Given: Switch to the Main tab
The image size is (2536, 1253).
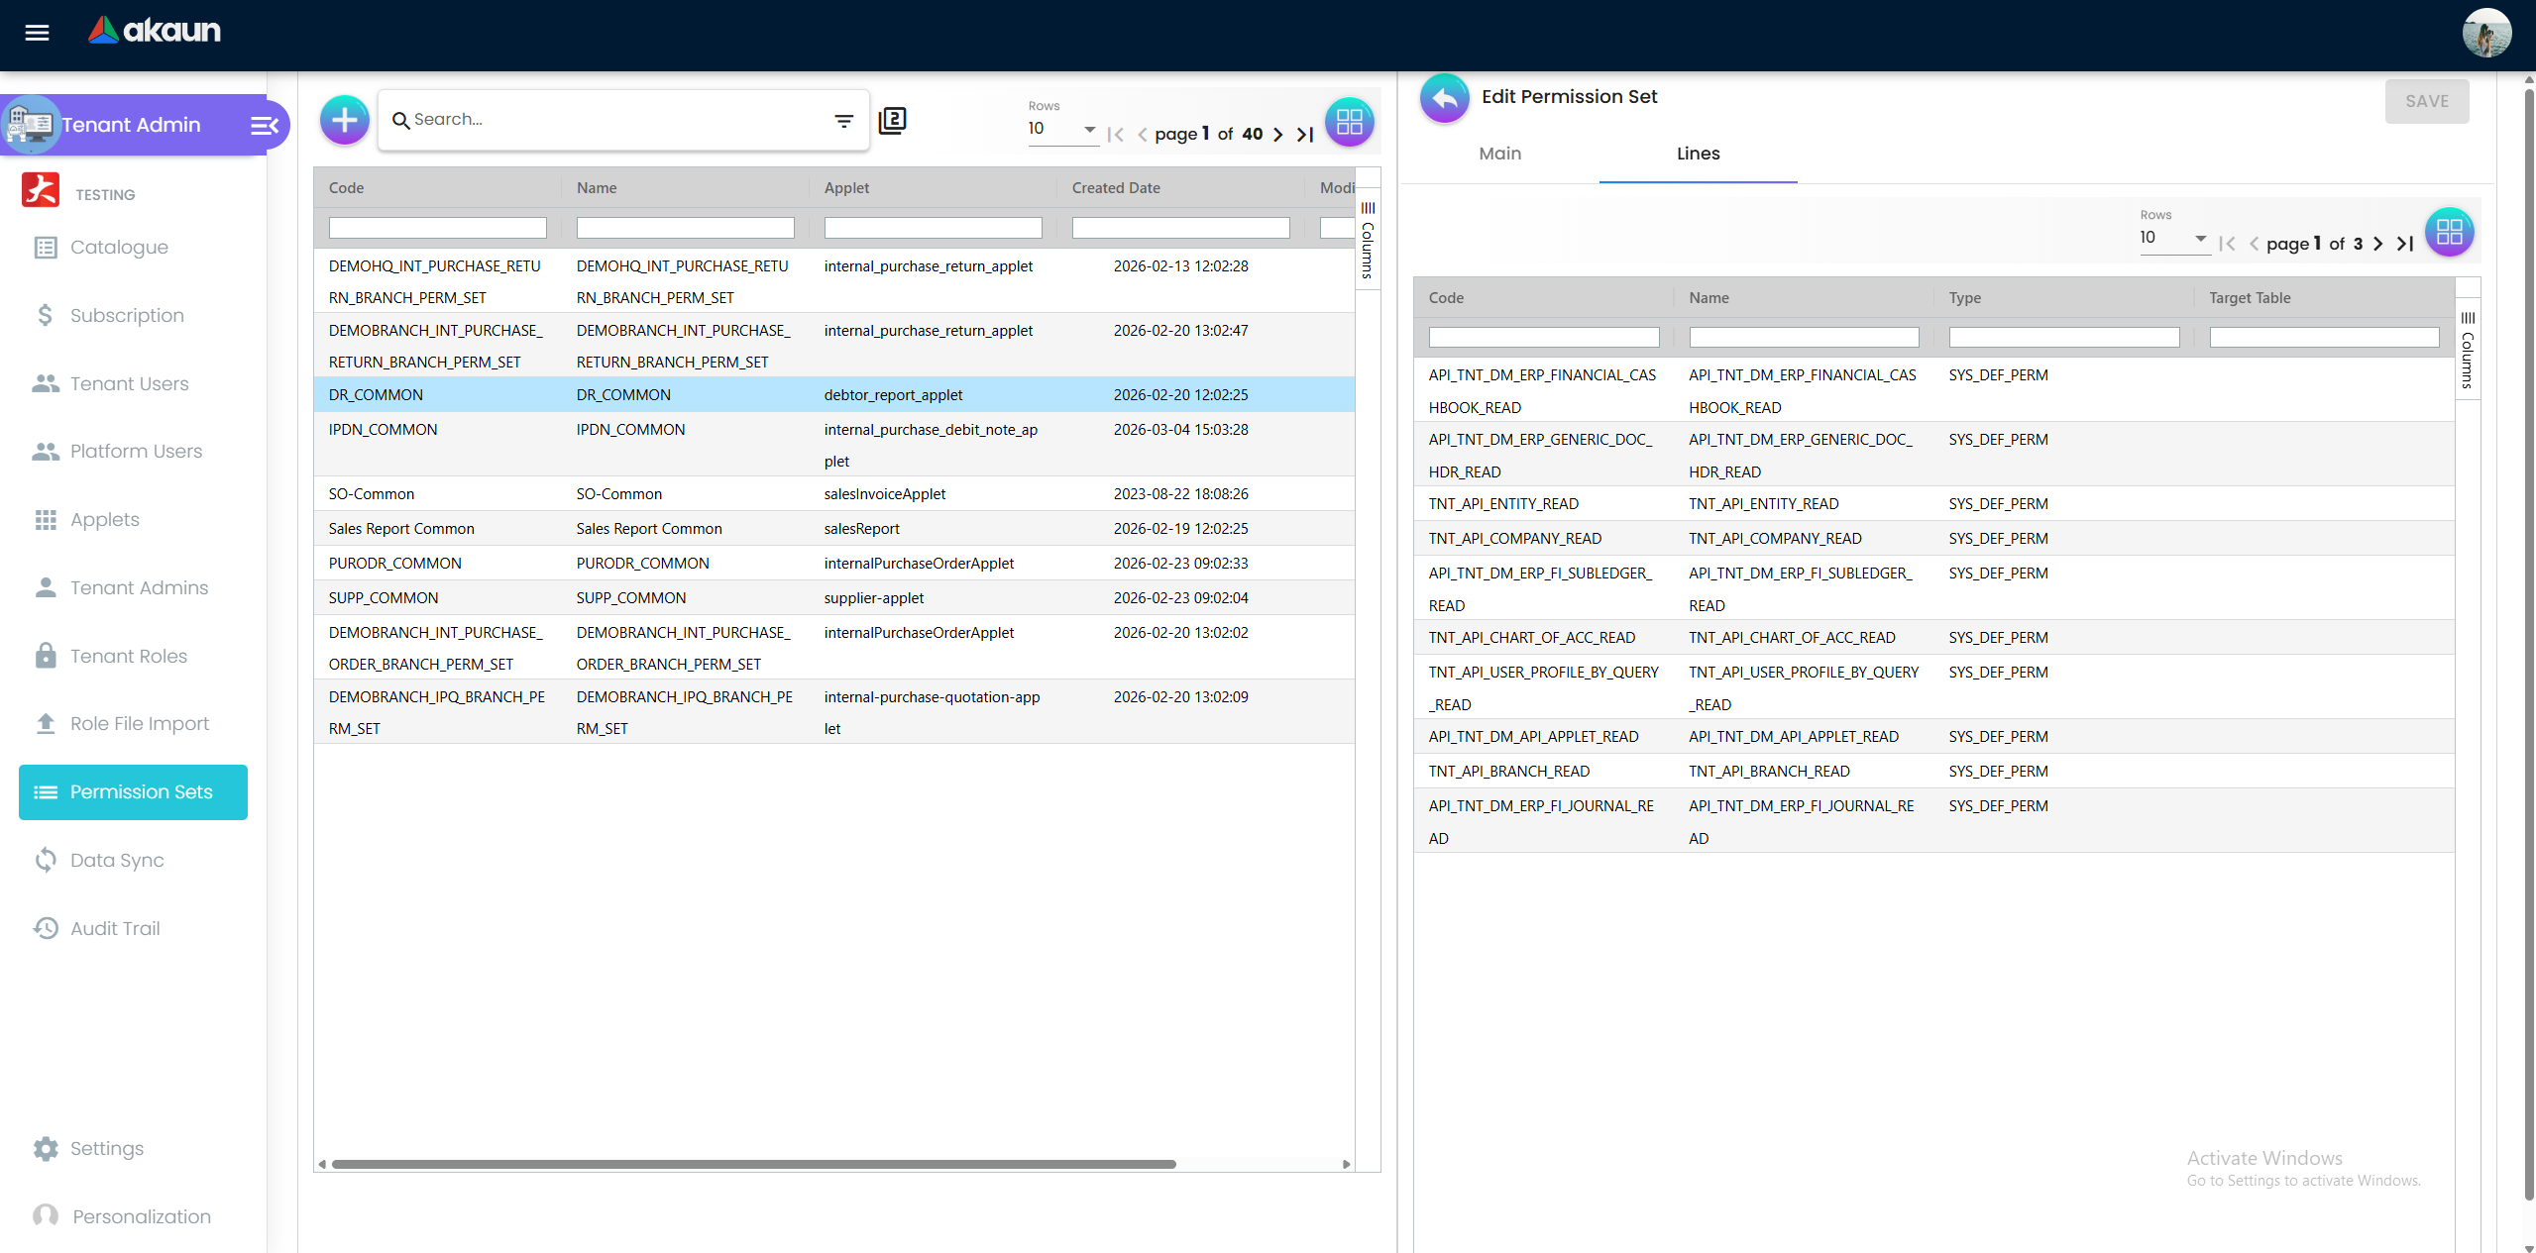Looking at the screenshot, I should click(1499, 154).
